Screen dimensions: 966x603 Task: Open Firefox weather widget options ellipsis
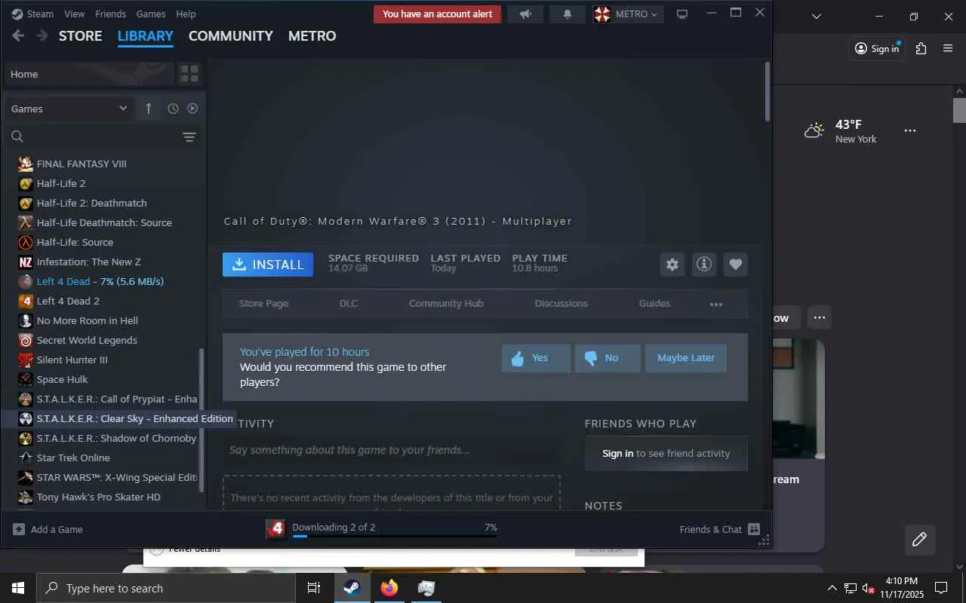pyautogui.click(x=910, y=130)
